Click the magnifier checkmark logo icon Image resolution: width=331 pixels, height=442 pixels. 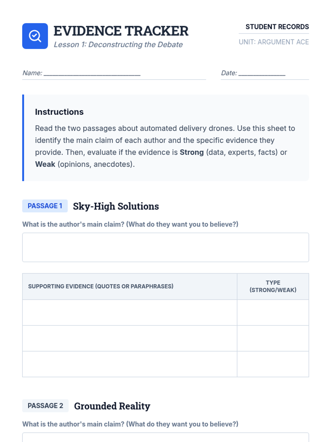coord(35,36)
